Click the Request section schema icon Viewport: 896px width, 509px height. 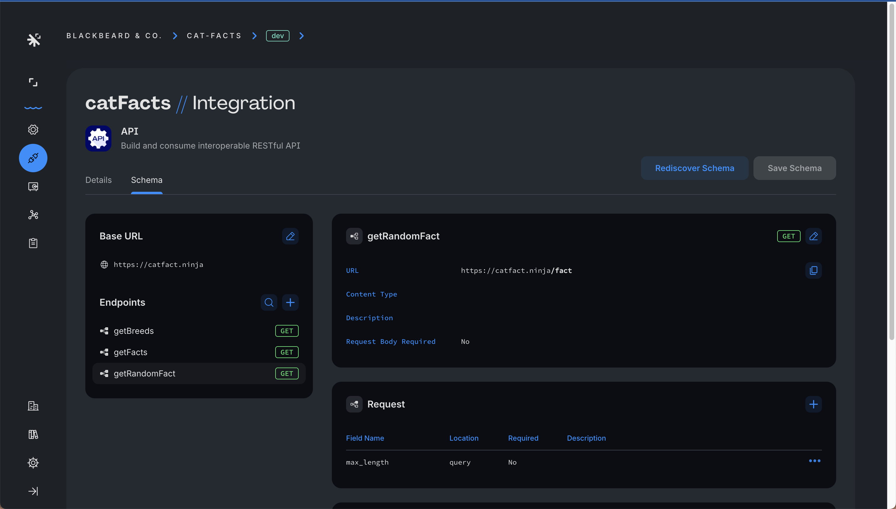tap(354, 405)
